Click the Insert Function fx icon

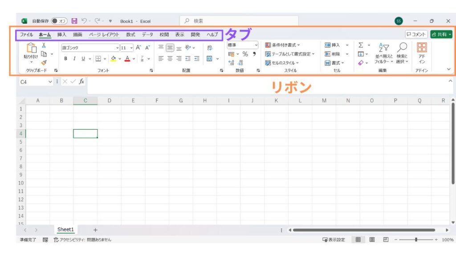82,82
